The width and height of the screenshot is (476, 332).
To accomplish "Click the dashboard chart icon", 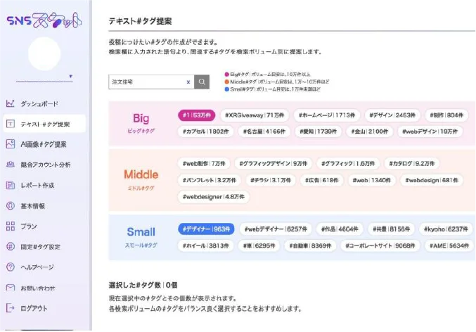I will pyautogui.click(x=11, y=103).
